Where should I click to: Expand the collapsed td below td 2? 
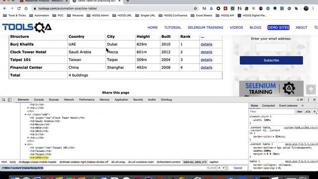pos(28,138)
